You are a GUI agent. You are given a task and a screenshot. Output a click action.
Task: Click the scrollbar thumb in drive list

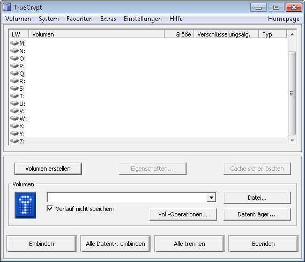(x=292, y=93)
